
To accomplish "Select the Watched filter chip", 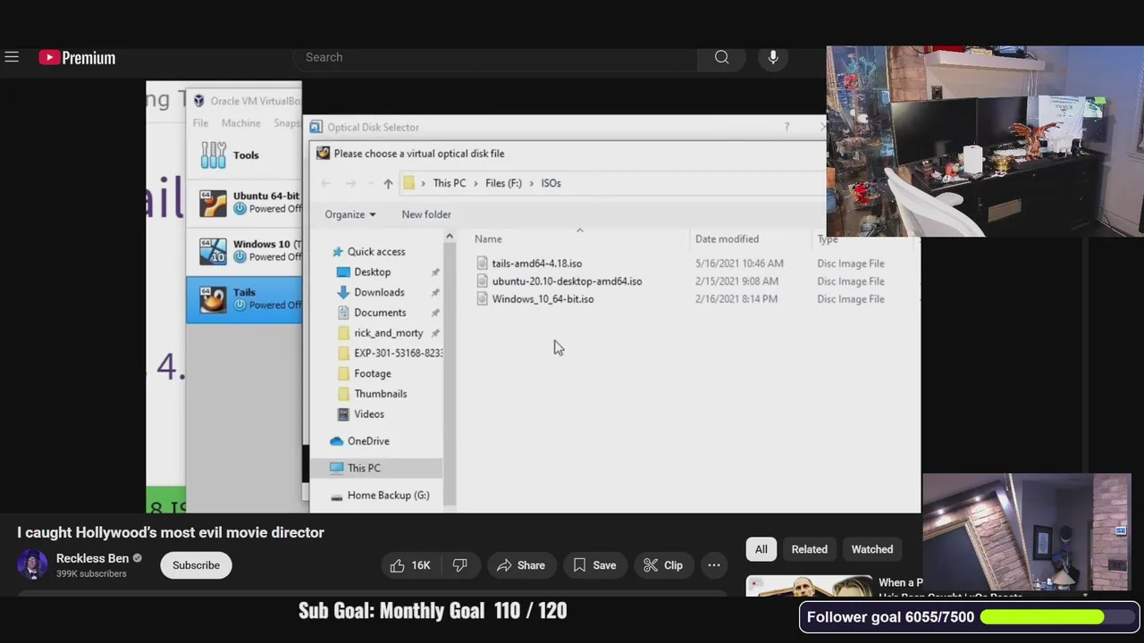I will [x=872, y=549].
